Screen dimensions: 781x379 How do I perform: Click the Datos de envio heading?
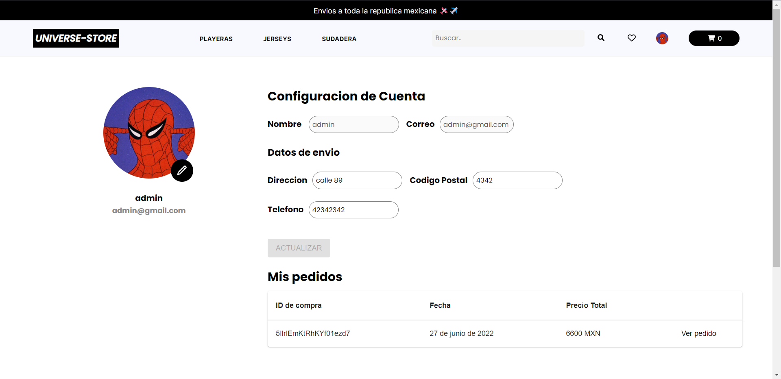point(303,152)
